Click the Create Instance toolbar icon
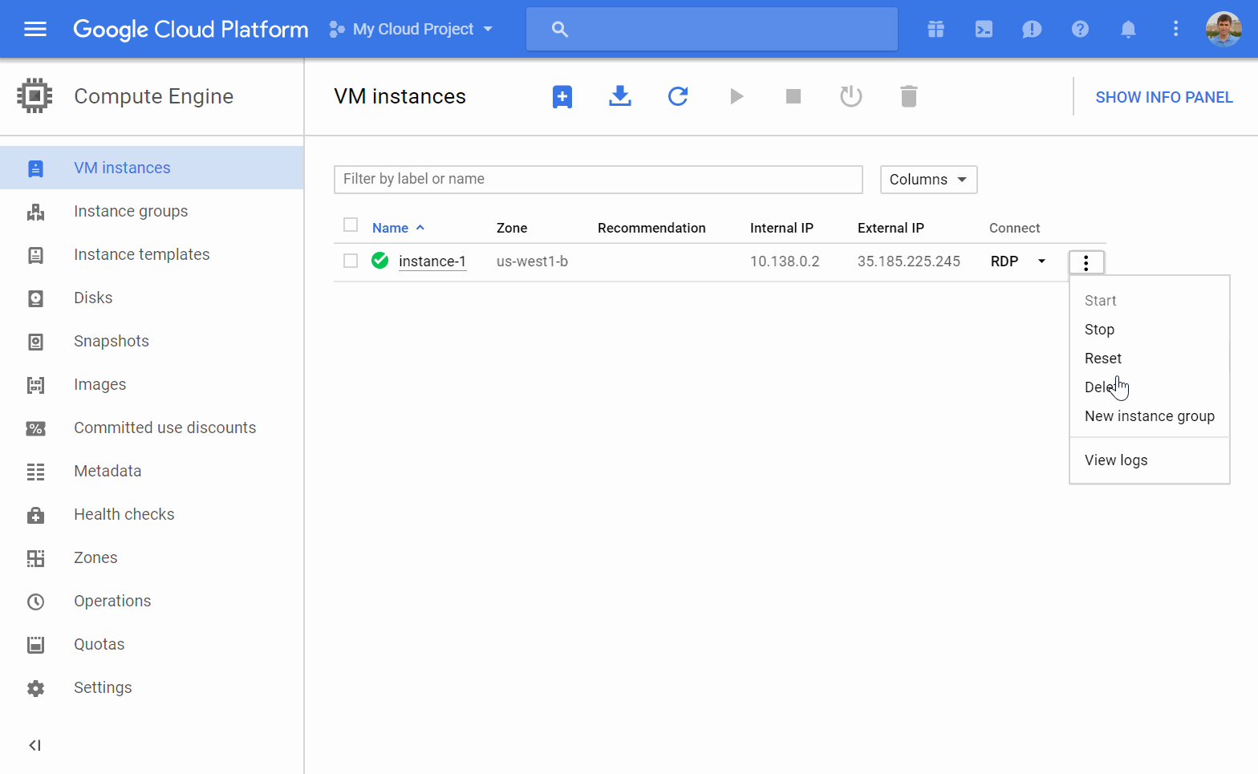Viewport: 1258px width, 774px height. [x=562, y=97]
